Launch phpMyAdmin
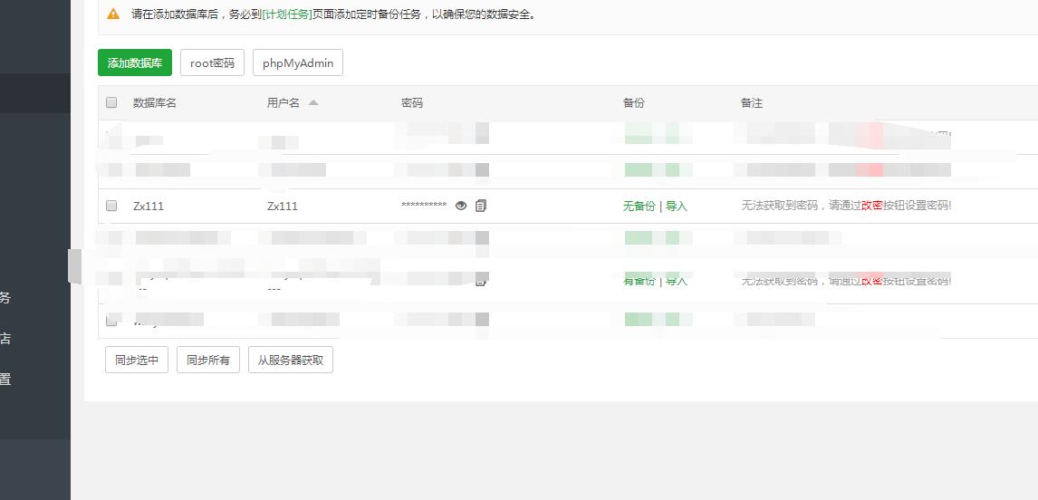Image resolution: width=1038 pixels, height=500 pixels. 298,63
